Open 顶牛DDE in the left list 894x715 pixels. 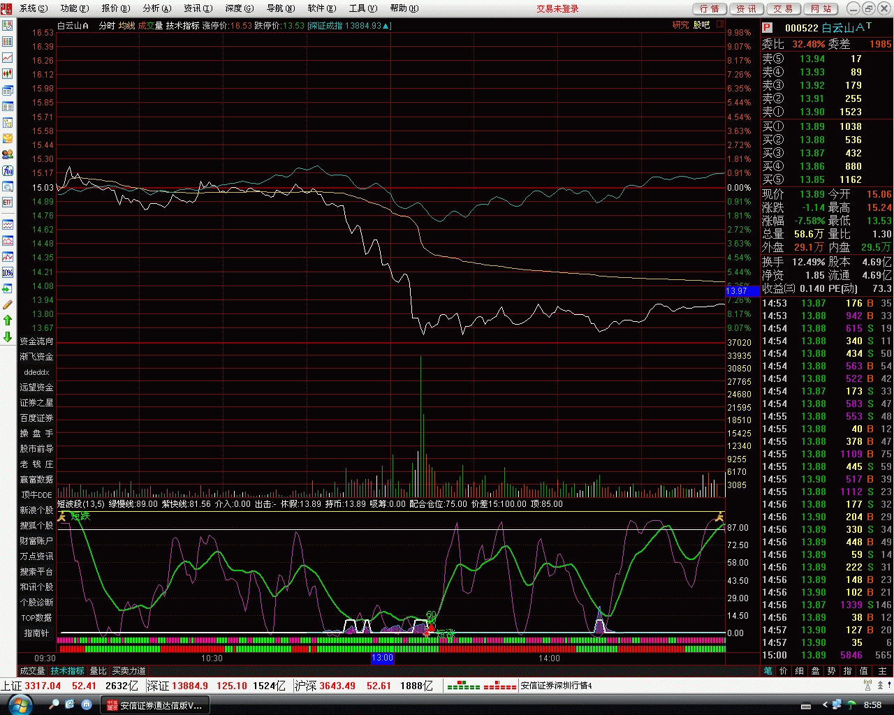36,495
